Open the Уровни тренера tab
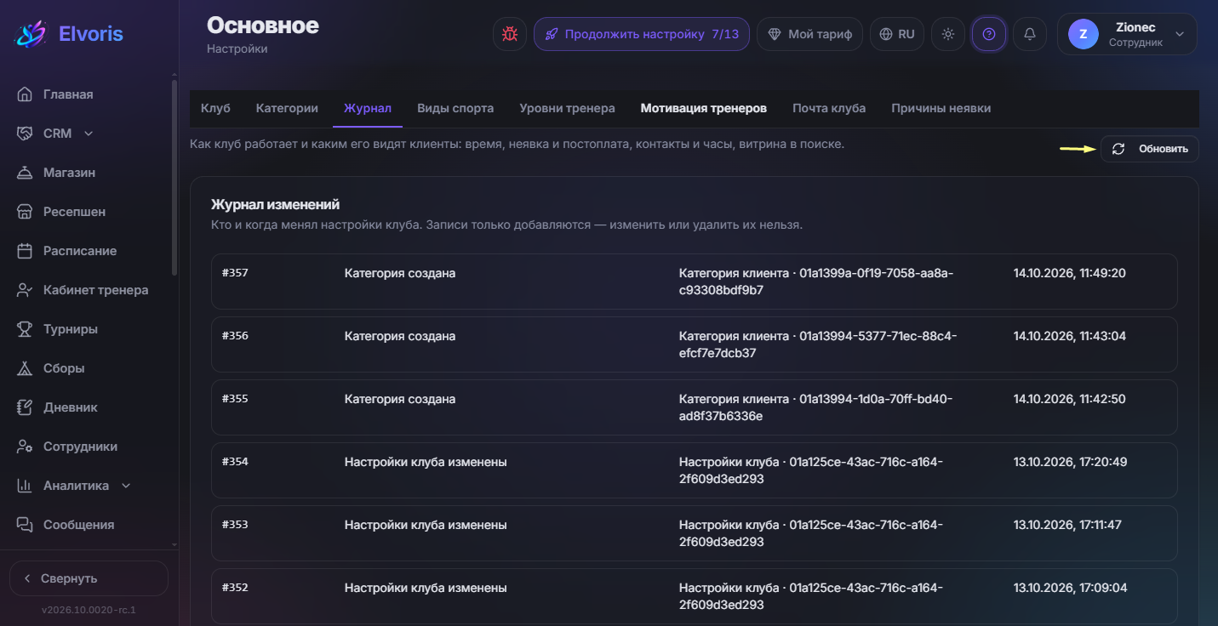 coord(567,108)
